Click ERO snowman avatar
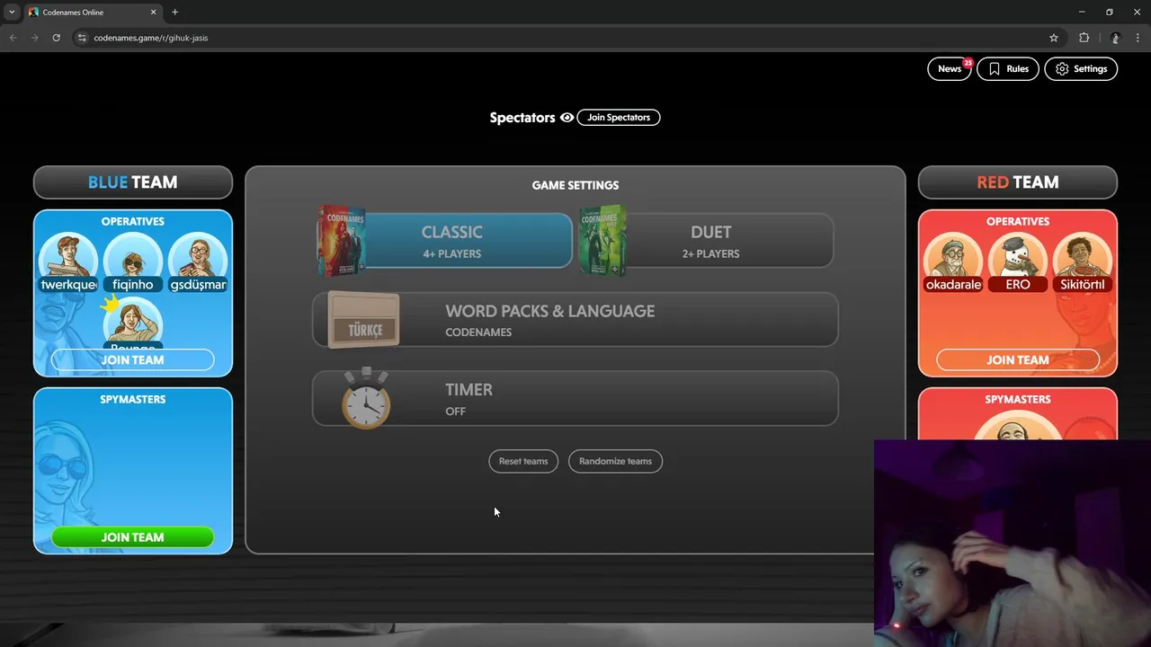1151x647 pixels. click(1018, 259)
